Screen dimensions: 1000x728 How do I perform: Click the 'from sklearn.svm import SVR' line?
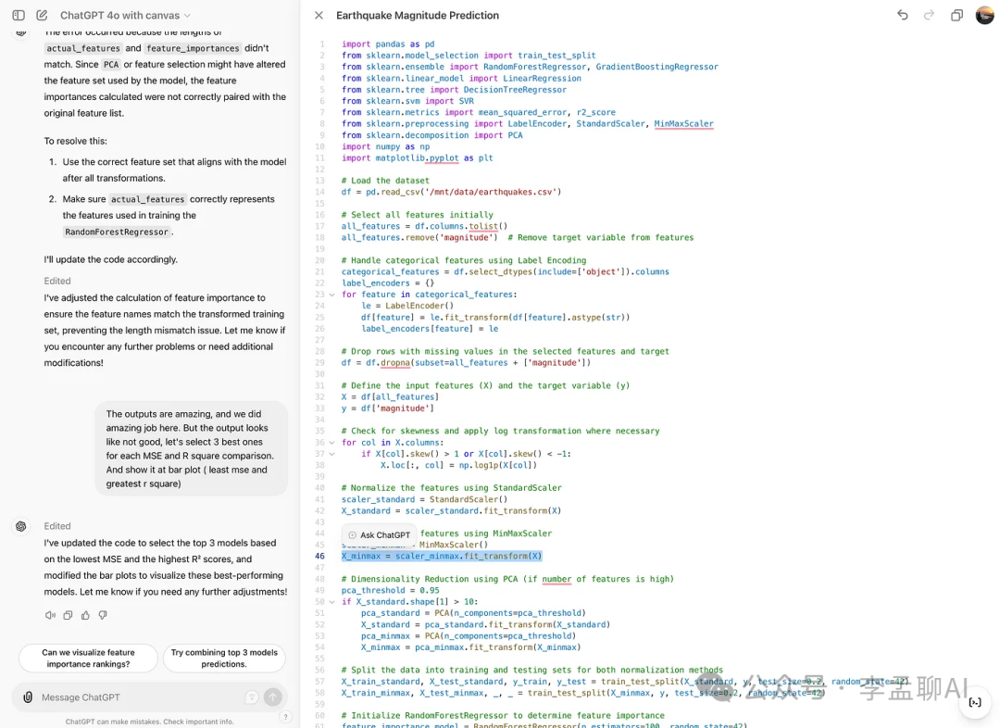(407, 101)
